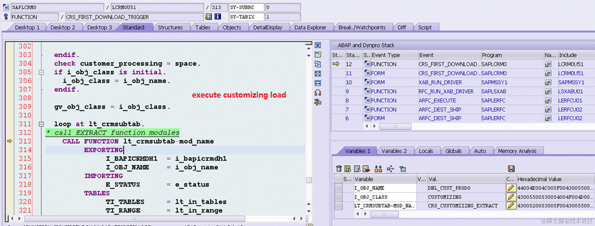Image resolution: width=595 pixels, height=226 pixels.
Task: Click the bottom tool services icon beside editor
Action: tap(318, 102)
